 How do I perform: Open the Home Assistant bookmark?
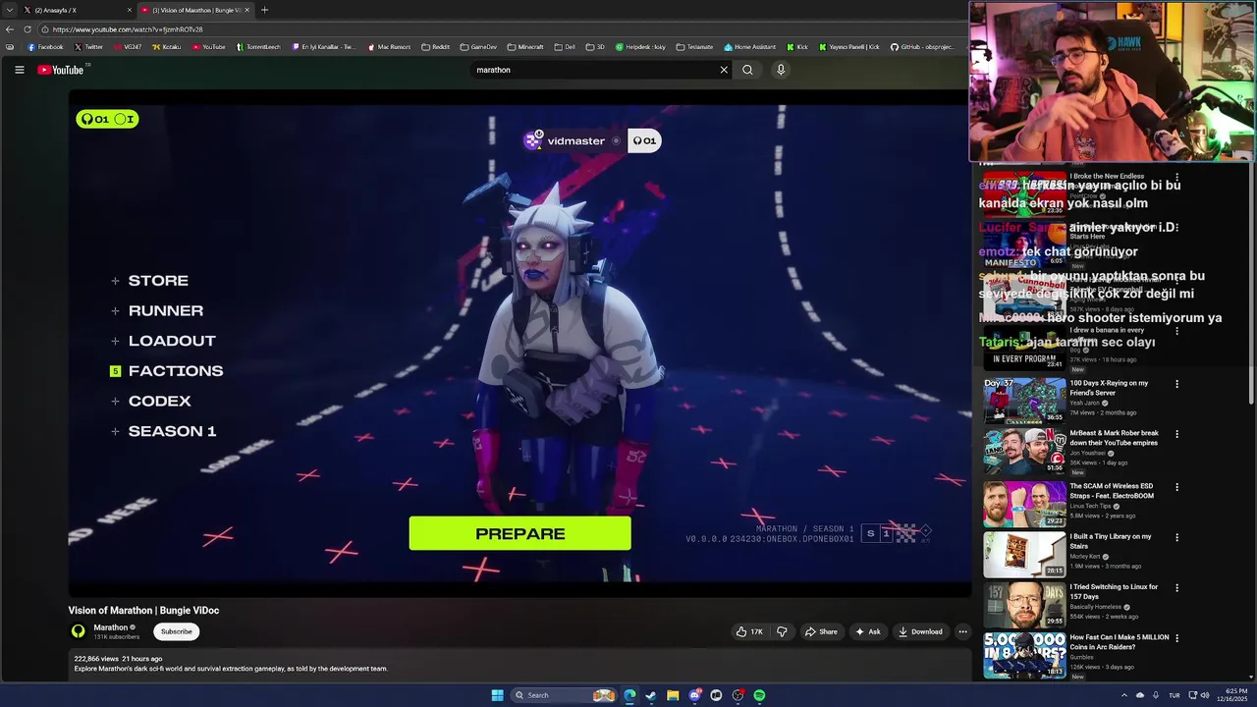[x=749, y=47]
